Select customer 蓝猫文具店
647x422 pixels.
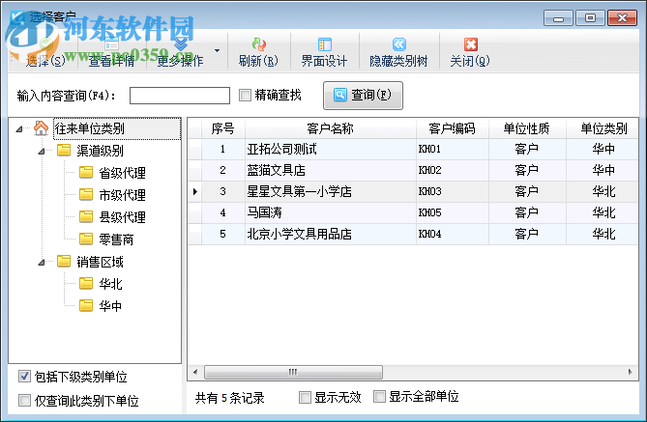(x=276, y=170)
